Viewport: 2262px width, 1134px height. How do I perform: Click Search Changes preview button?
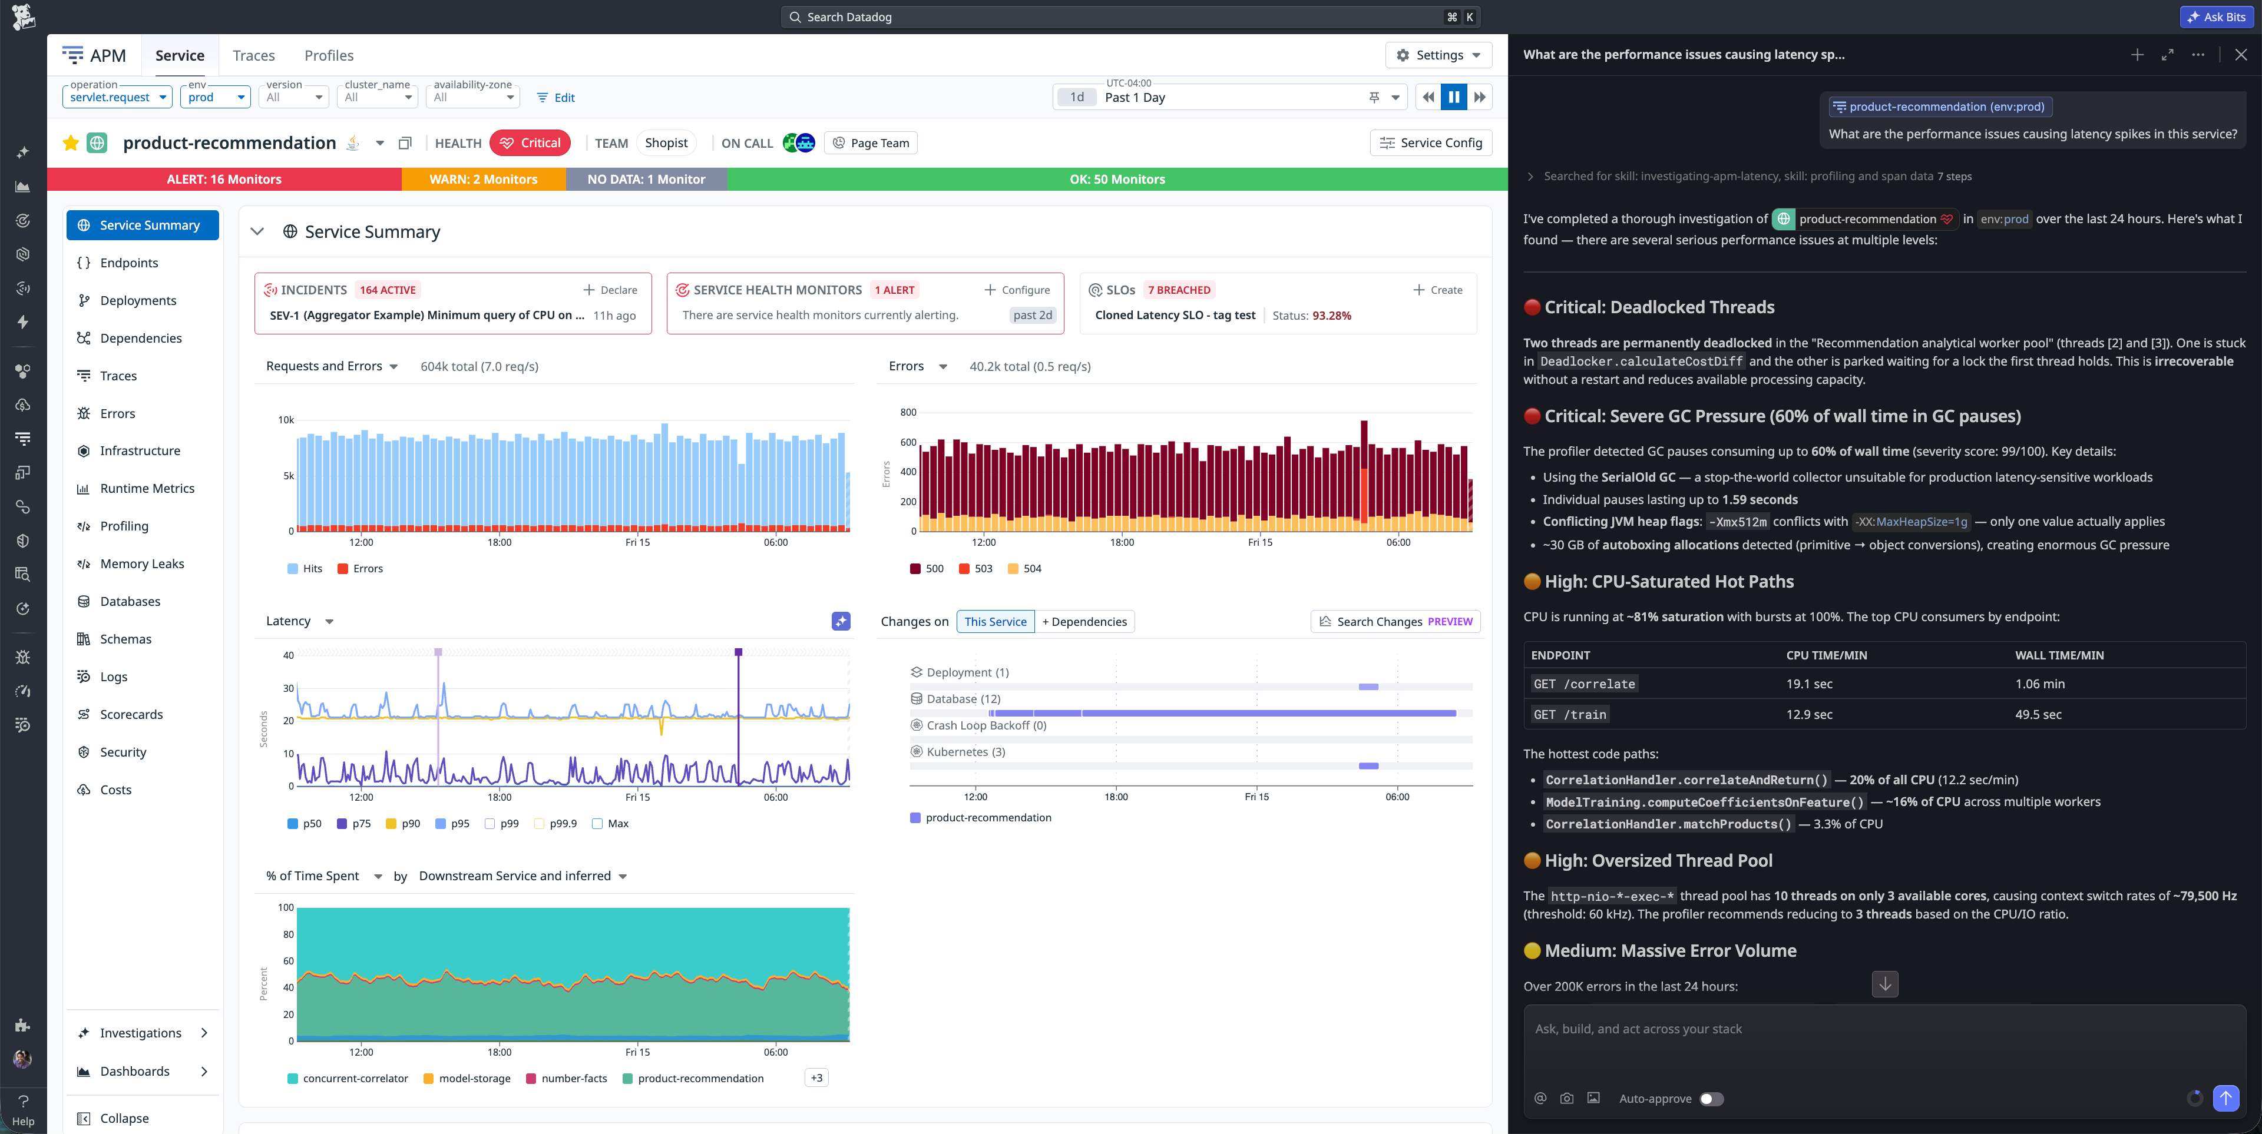click(1395, 621)
